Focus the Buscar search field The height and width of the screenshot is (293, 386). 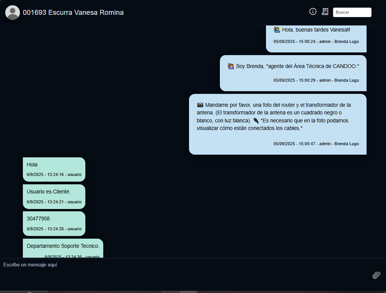[352, 13]
